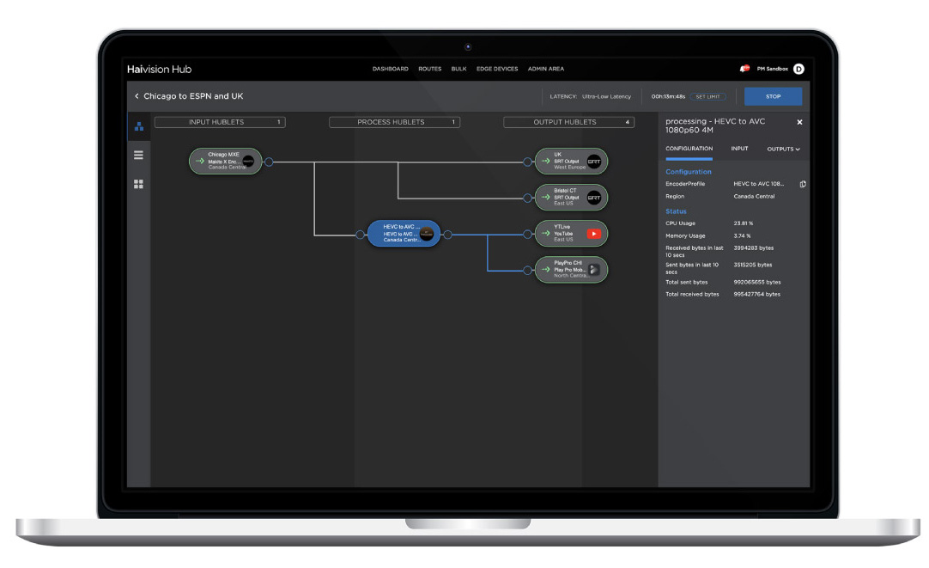
Task: Switch to the list view in sidebar
Action: click(138, 156)
